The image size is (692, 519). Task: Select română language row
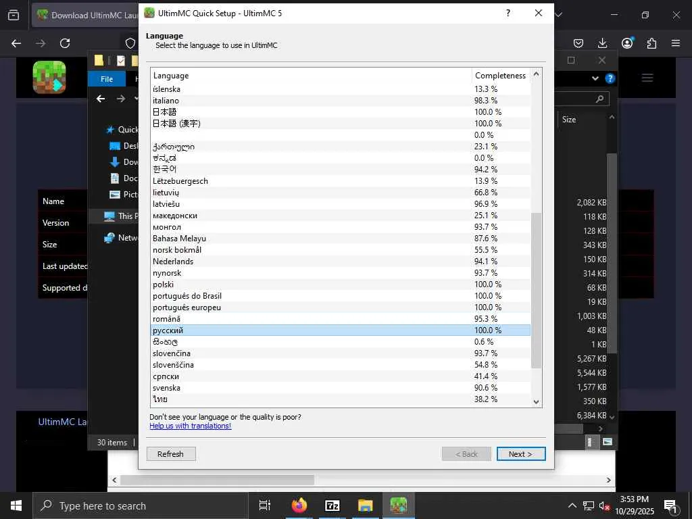[341, 319]
